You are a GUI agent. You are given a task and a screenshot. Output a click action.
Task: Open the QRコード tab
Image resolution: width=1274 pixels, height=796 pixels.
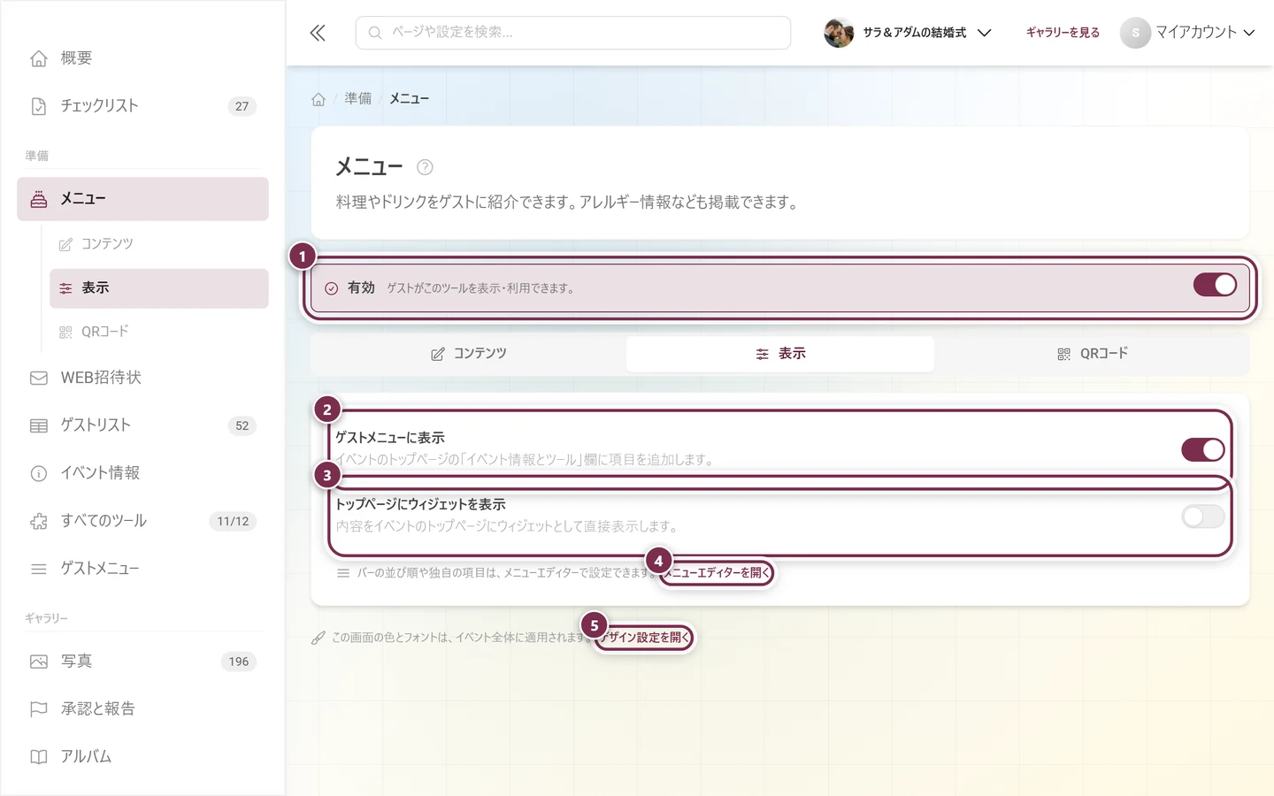click(x=1092, y=354)
